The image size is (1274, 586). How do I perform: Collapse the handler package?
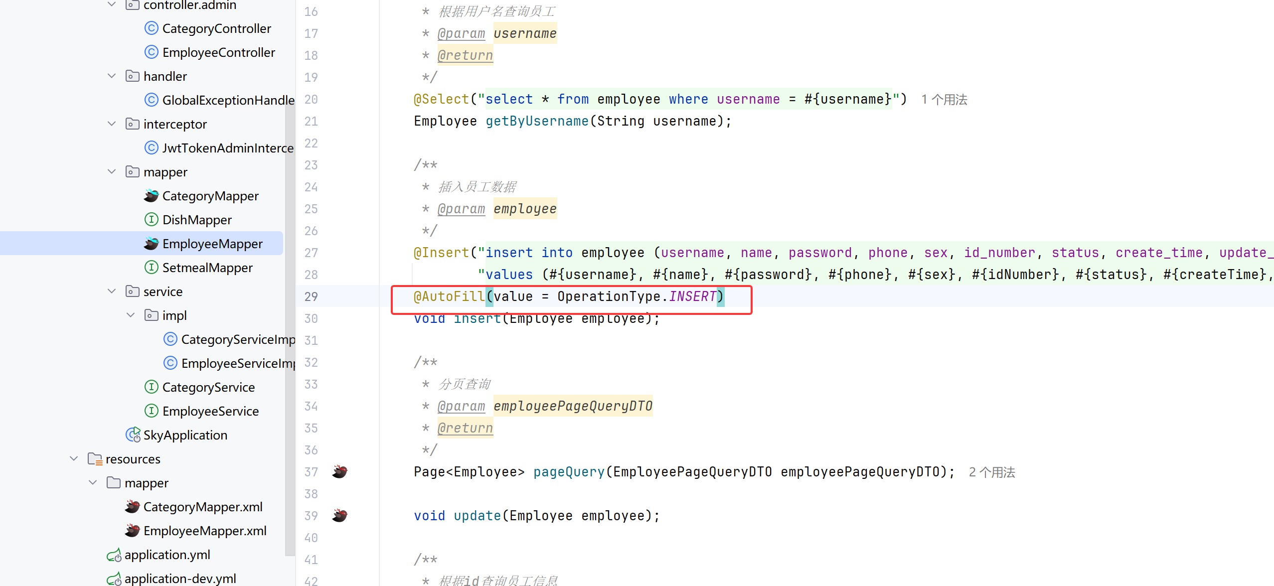pos(112,76)
